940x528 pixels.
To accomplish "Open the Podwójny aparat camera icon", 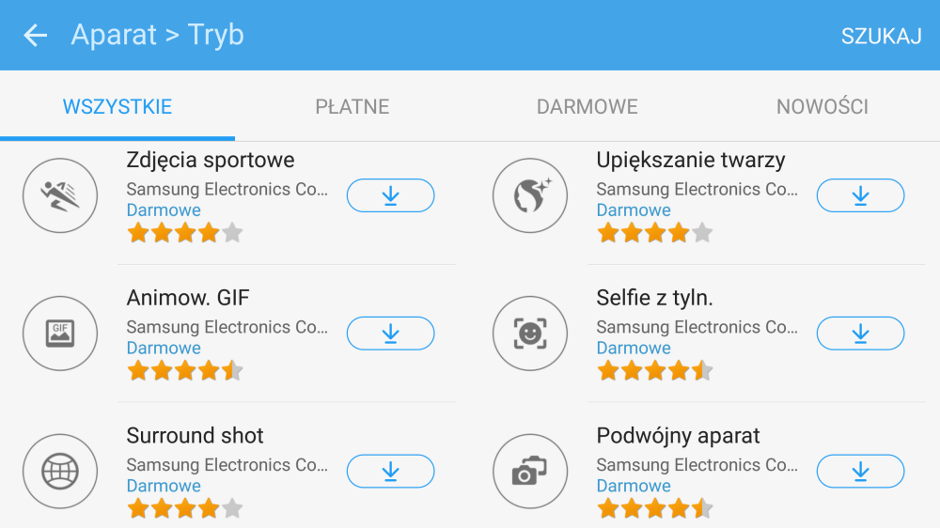I will pyautogui.click(x=530, y=471).
